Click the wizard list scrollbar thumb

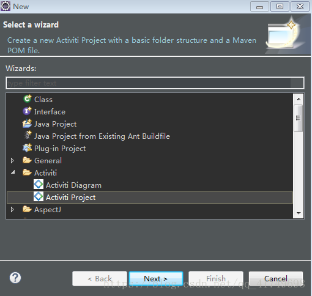(x=299, y=118)
